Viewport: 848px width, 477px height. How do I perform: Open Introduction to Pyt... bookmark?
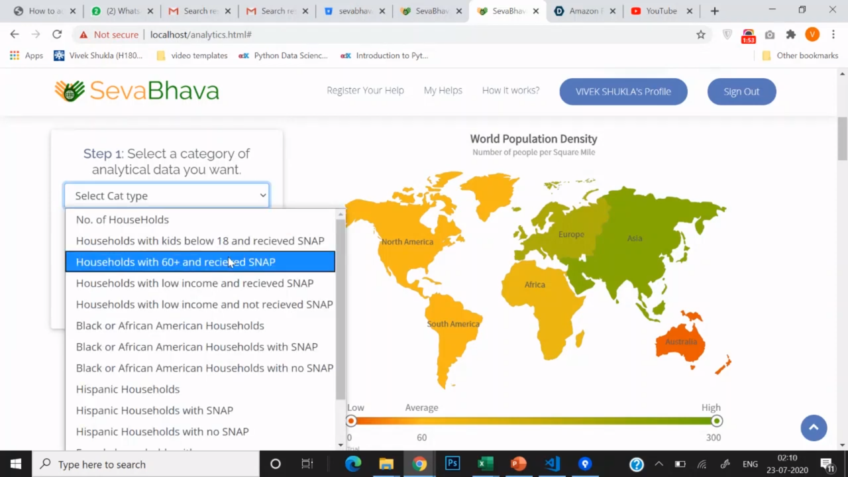(385, 56)
